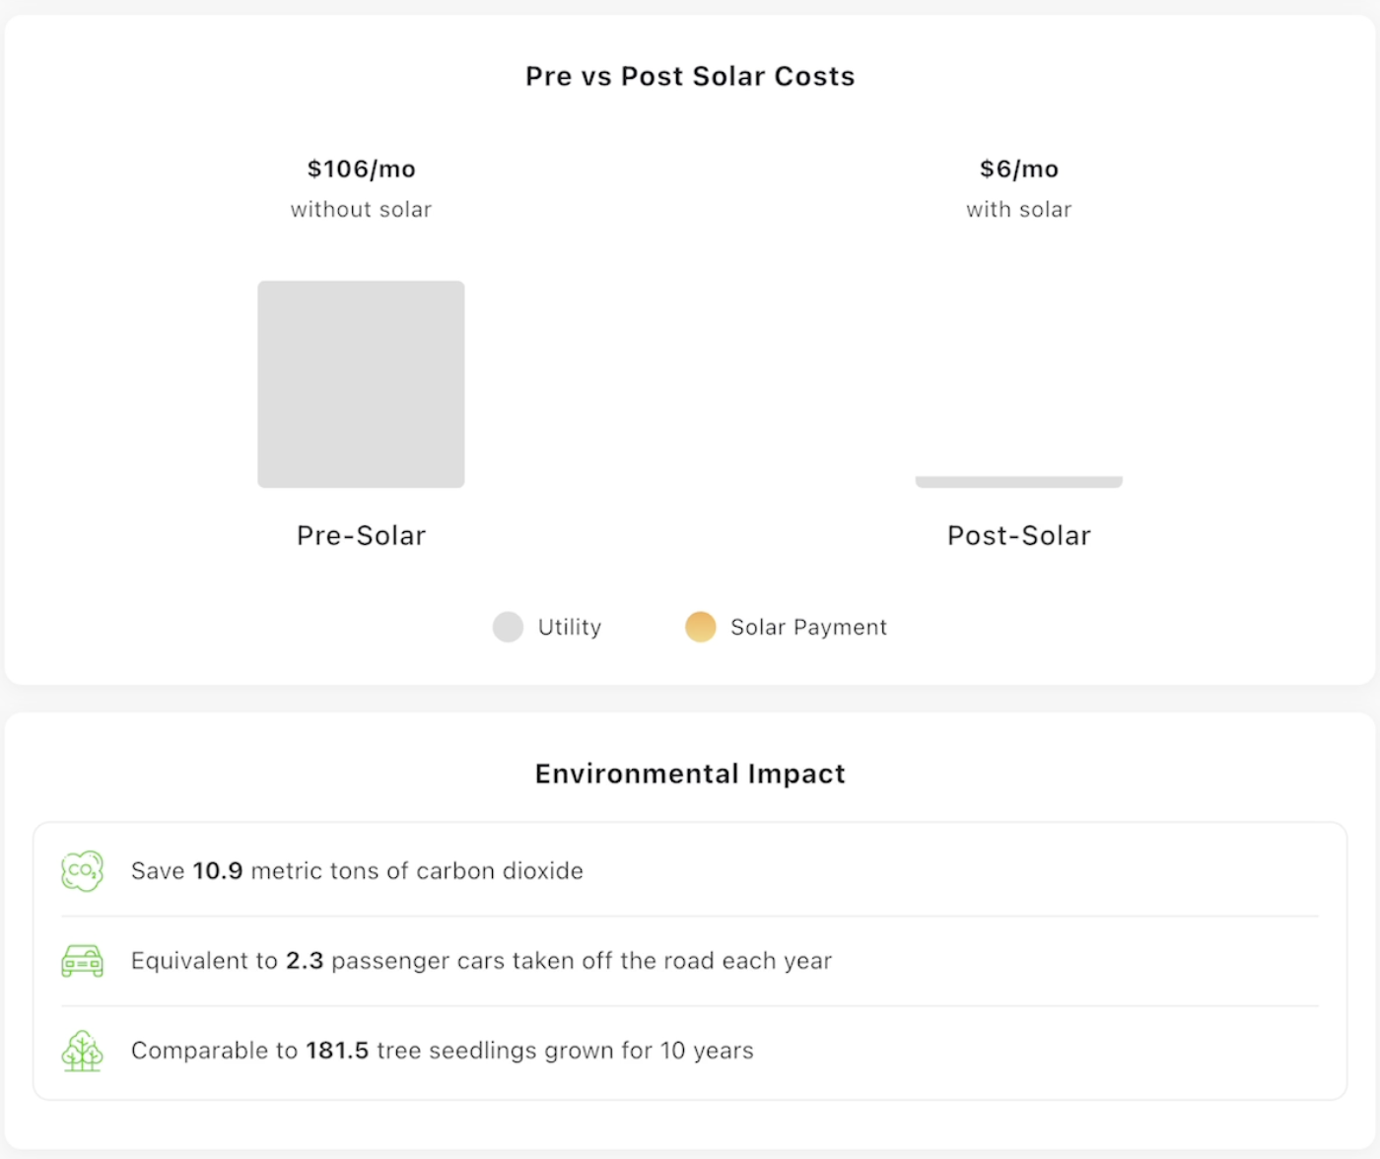1380x1159 pixels.
Task: Click the Utility legend label
Action: click(570, 627)
